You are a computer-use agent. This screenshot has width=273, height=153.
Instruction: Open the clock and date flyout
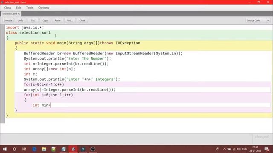(x=255, y=149)
